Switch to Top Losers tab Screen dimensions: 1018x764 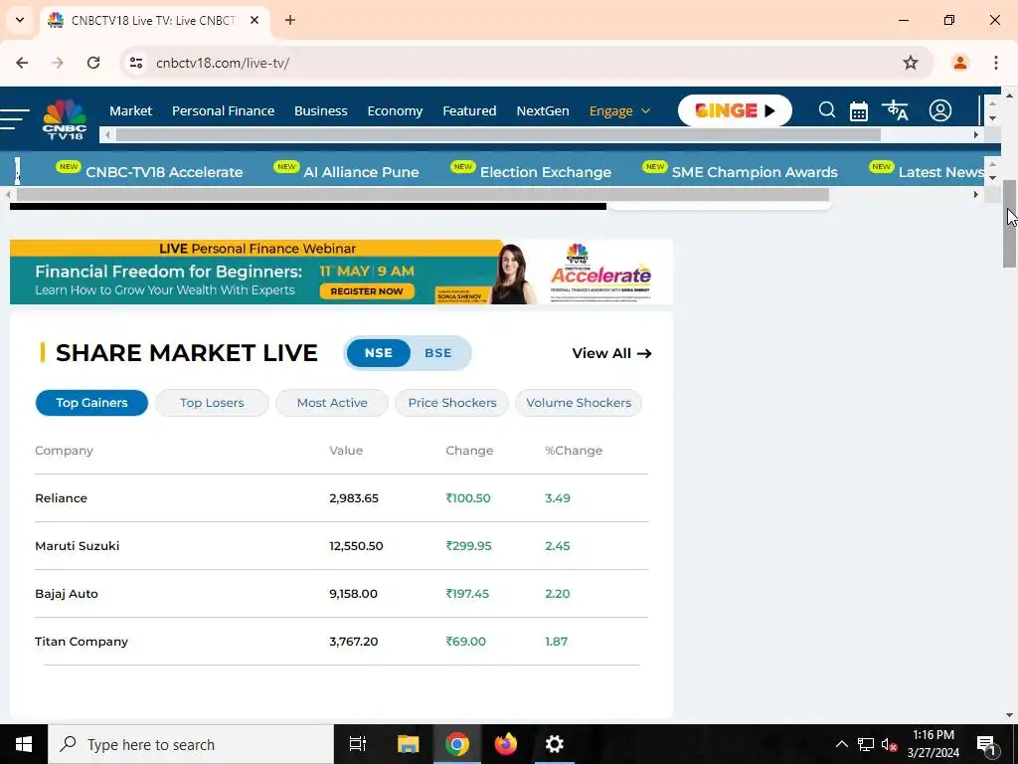pyautogui.click(x=212, y=403)
